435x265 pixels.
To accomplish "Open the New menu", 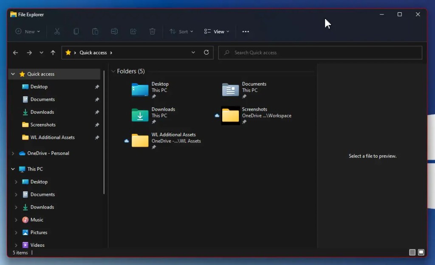I will pos(27,31).
